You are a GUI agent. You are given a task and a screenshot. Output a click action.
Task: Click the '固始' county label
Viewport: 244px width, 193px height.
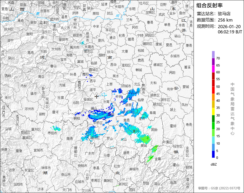[154, 129]
